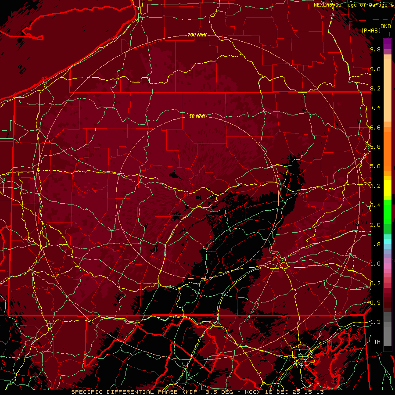Screen dimensions: 395x395
Task: Pick the gray bottom color bar segment
Action: coord(388,336)
